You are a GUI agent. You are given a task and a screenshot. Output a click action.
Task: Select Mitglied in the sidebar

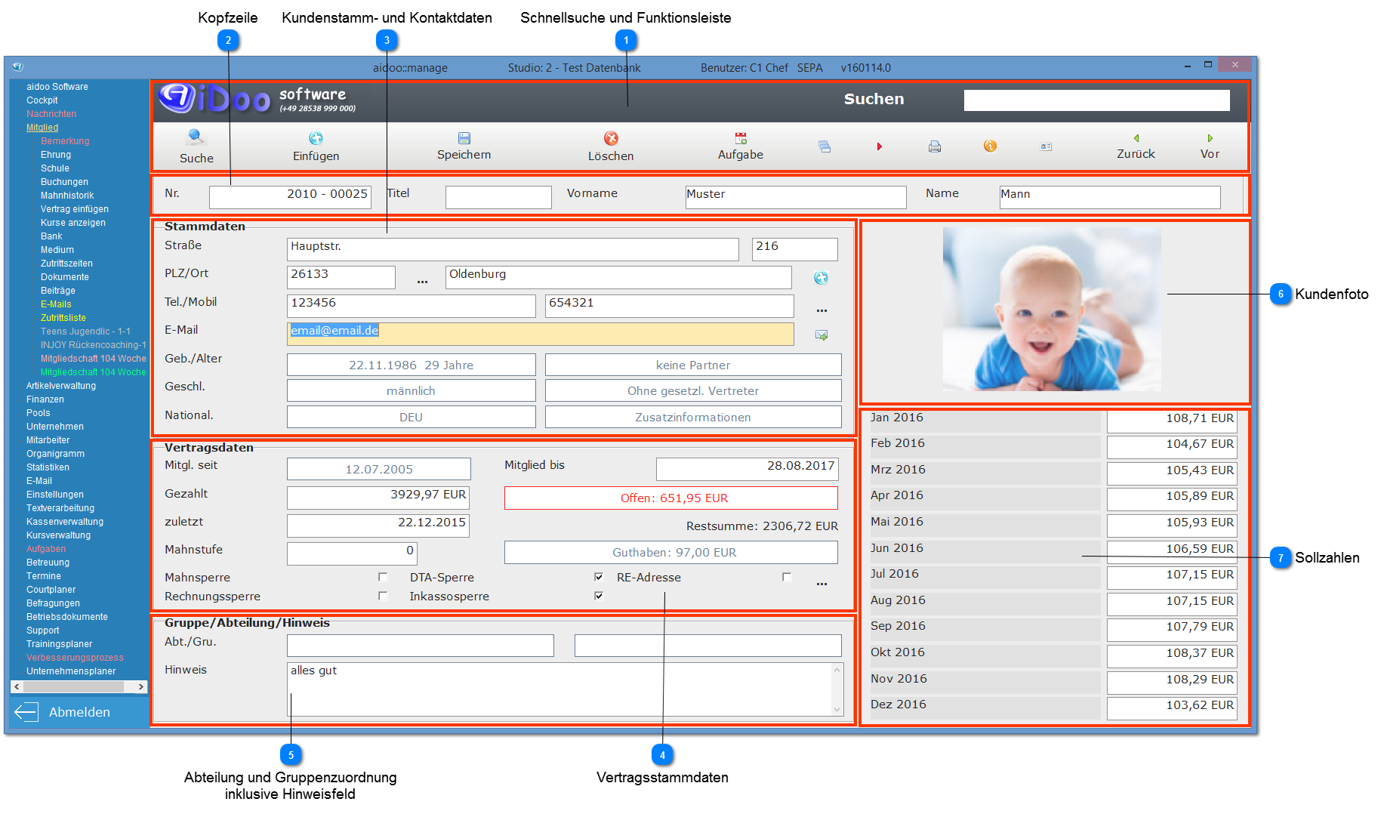click(x=42, y=128)
